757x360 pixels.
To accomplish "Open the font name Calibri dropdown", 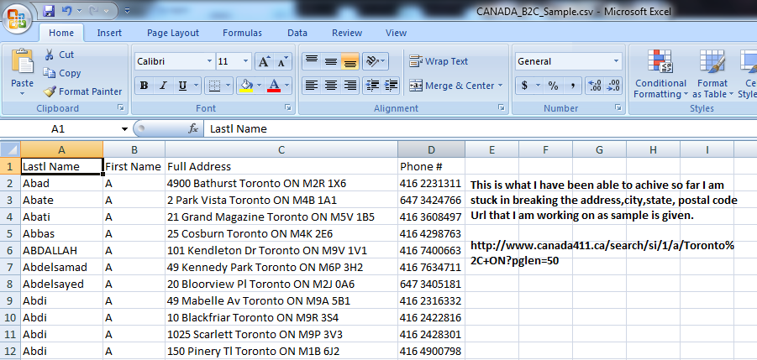I will 209,62.
